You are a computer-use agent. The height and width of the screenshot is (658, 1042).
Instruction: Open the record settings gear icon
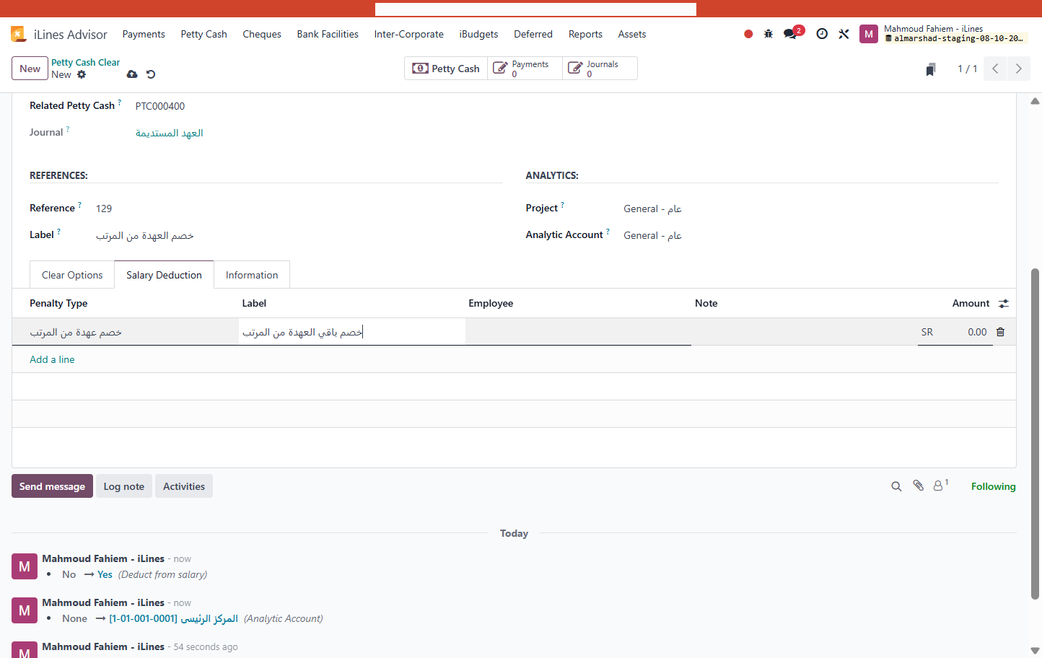coord(82,74)
